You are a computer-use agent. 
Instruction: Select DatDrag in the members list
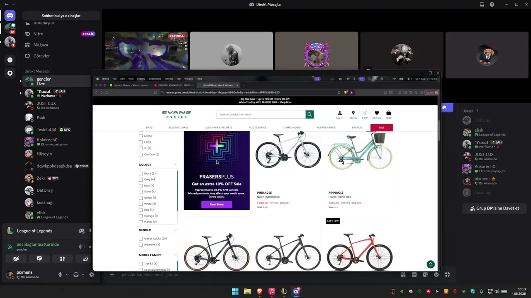[x=494, y=120]
